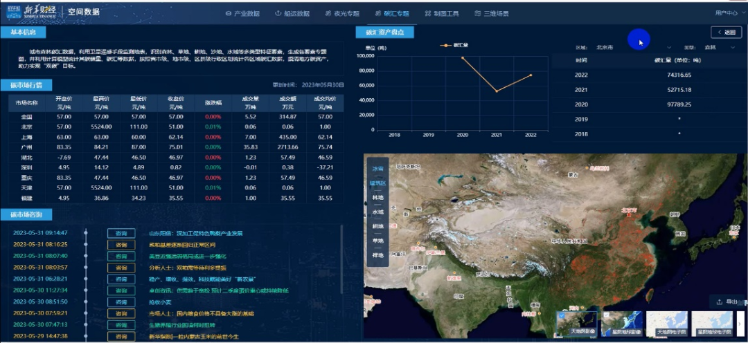Show more basemaps with the arrow
748x343 pixels.
(x=740, y=324)
